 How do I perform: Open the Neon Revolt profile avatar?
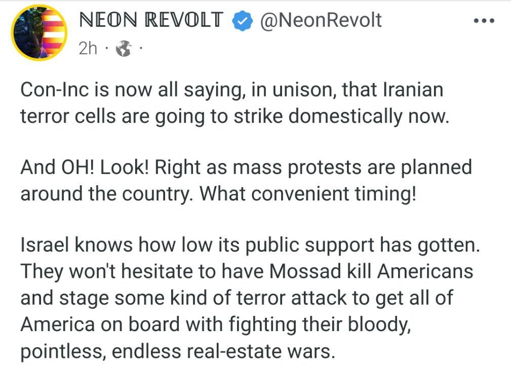point(39,32)
